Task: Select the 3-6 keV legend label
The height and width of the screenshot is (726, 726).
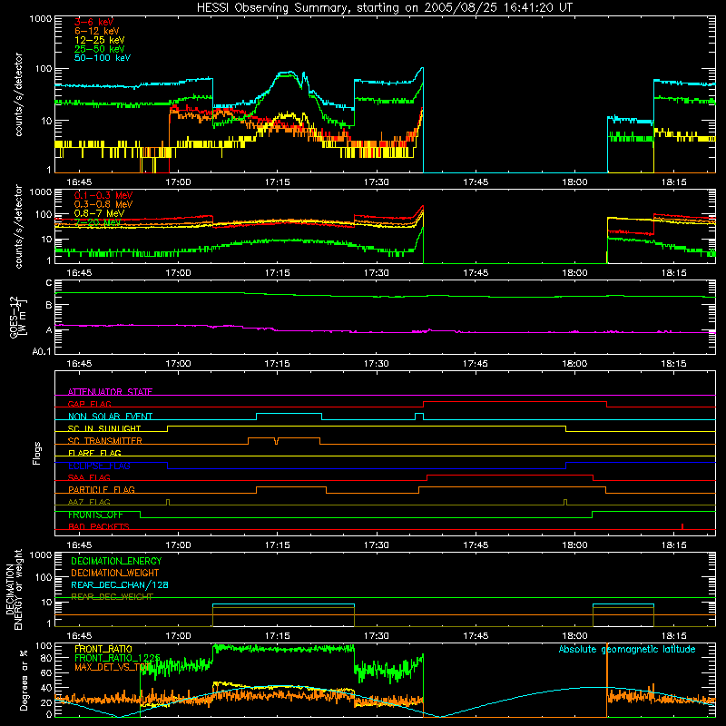Action: point(93,22)
